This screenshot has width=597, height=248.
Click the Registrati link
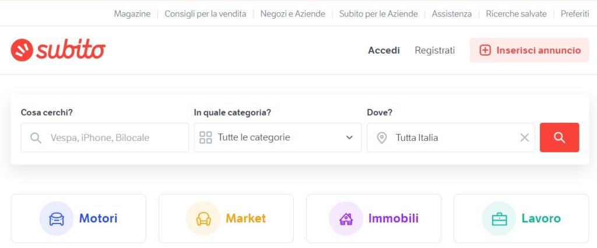coord(434,50)
